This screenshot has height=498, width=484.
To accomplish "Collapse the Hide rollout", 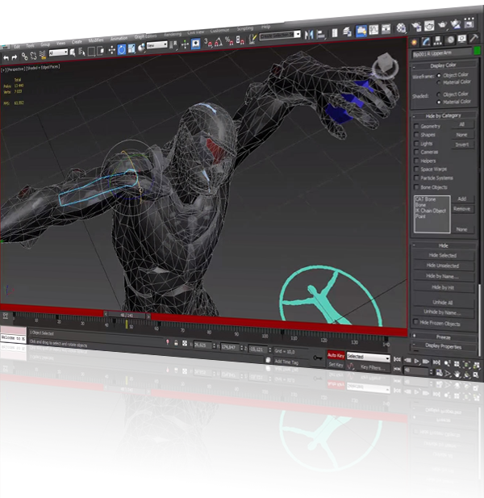I will (x=444, y=245).
